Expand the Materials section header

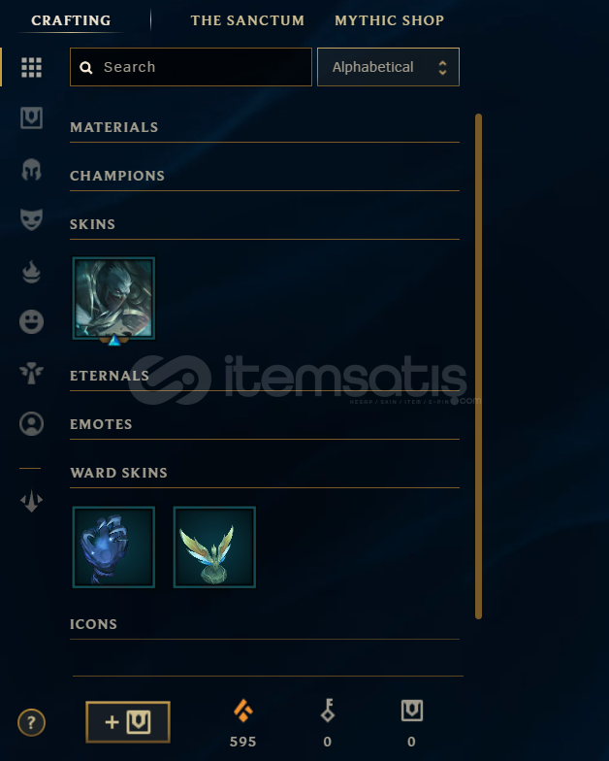coord(265,128)
